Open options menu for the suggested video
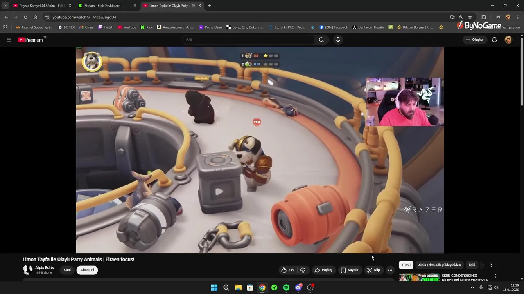524x294 pixels. [495, 276]
